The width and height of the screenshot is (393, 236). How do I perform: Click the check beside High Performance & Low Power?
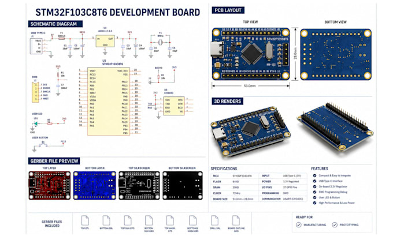coord(314,203)
